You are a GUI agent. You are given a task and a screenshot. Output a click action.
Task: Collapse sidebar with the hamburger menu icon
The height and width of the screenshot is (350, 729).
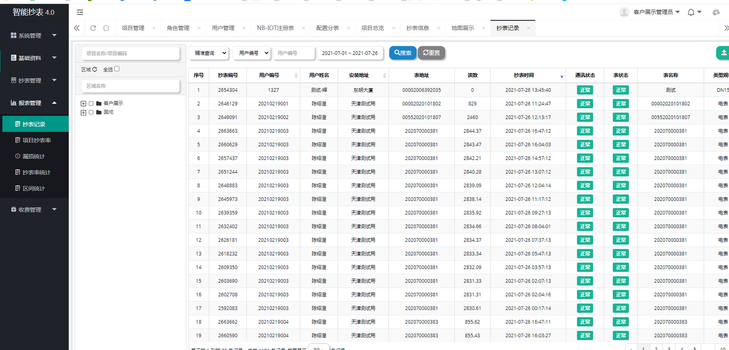pyautogui.click(x=80, y=12)
